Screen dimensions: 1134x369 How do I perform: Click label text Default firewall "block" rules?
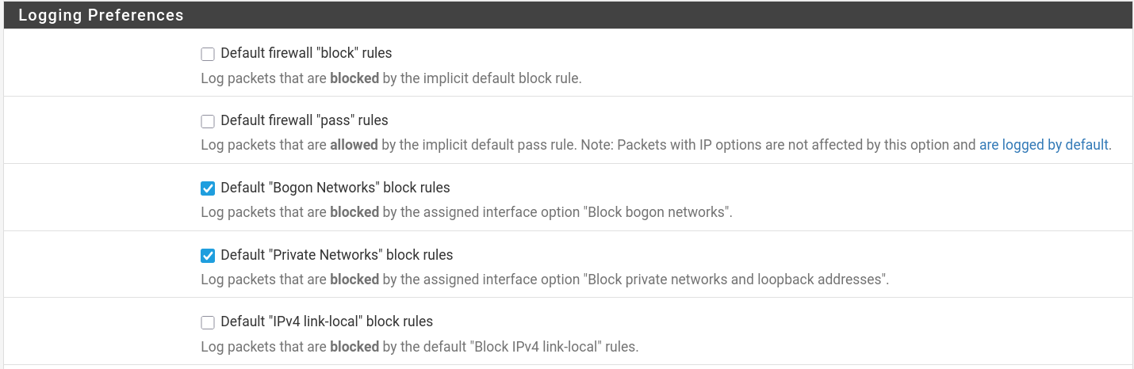(306, 53)
